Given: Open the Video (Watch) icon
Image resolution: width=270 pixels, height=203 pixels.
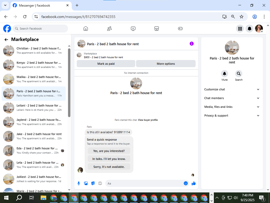Looking at the screenshot, I should coord(133,29).
